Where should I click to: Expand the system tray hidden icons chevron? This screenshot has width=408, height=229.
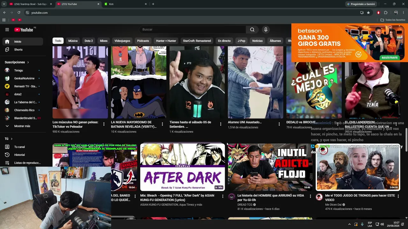(x=349, y=224)
